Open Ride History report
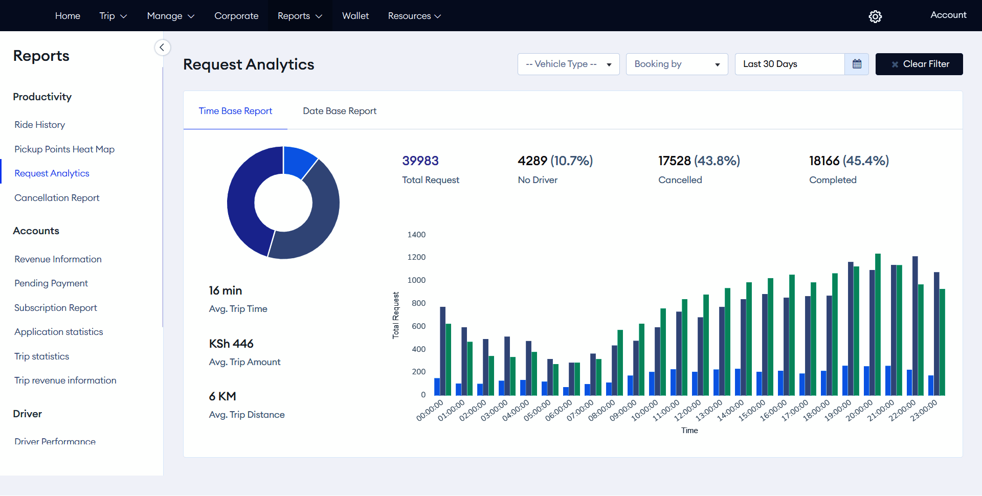Screen dimensions: 982x496 pos(40,125)
